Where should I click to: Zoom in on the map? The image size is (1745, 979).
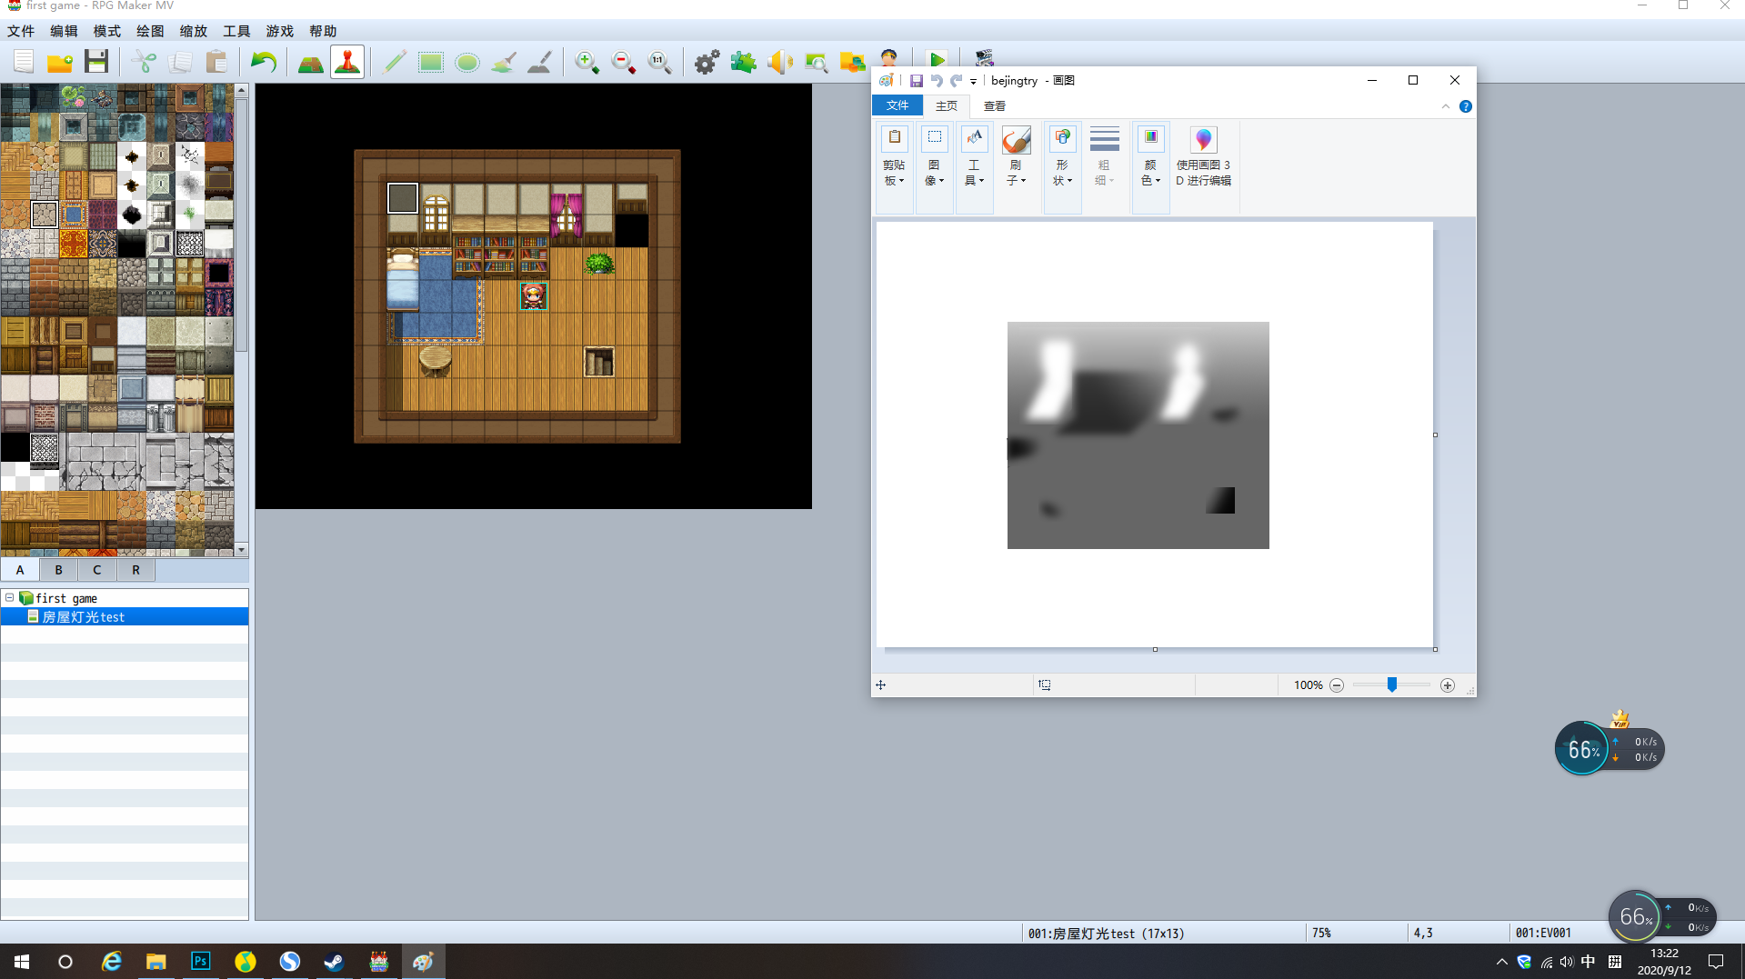pyautogui.click(x=587, y=62)
